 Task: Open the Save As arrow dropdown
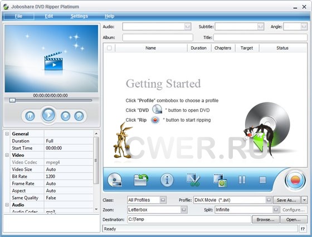[x=304, y=200]
